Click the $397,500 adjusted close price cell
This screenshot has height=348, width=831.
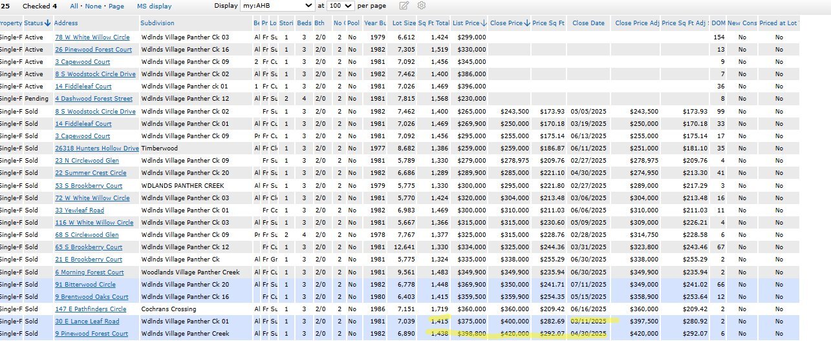click(x=643, y=322)
